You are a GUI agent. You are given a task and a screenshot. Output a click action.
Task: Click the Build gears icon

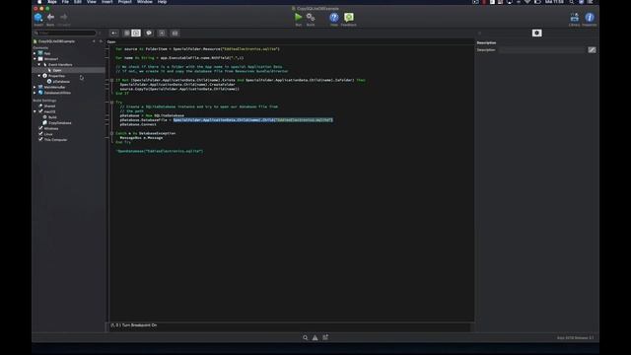point(311,17)
